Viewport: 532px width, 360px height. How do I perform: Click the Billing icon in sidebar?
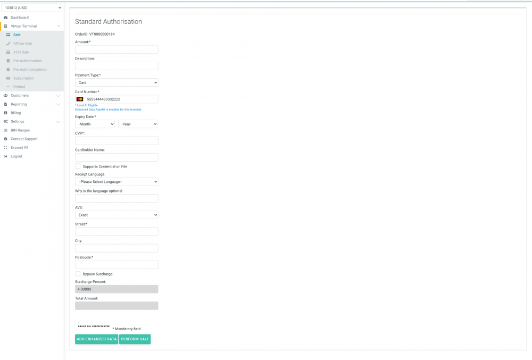(5, 113)
